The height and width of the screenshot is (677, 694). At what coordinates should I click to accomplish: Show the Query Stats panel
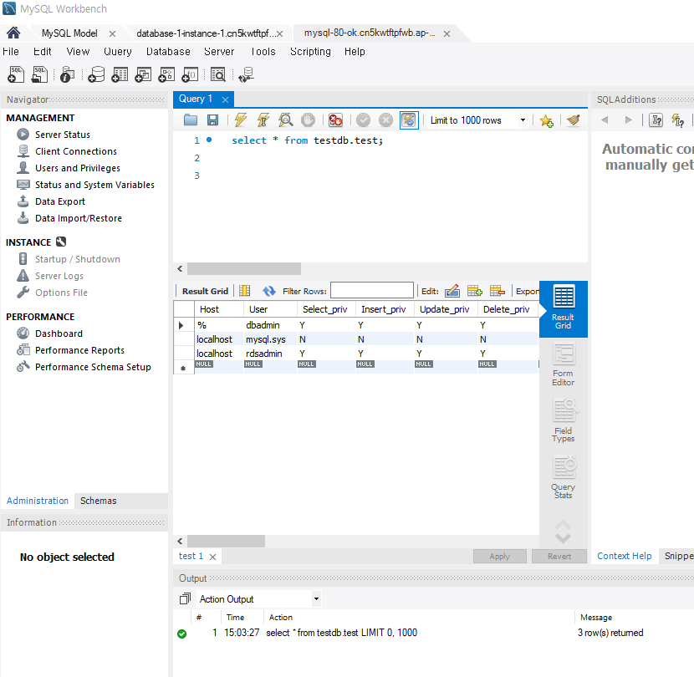point(563,477)
